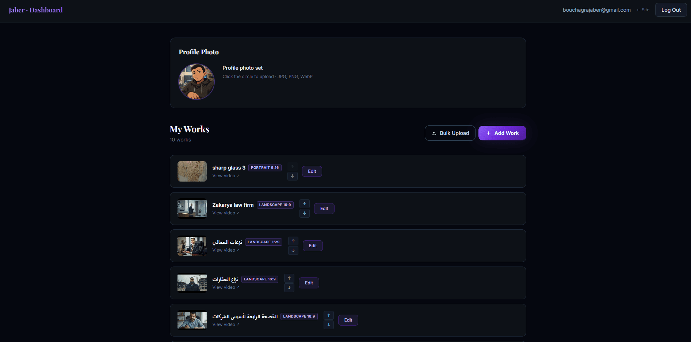Move 'نزعات العمالي' work up

point(293,241)
